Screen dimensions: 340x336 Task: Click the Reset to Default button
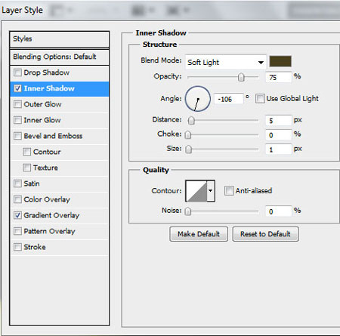[265, 234]
